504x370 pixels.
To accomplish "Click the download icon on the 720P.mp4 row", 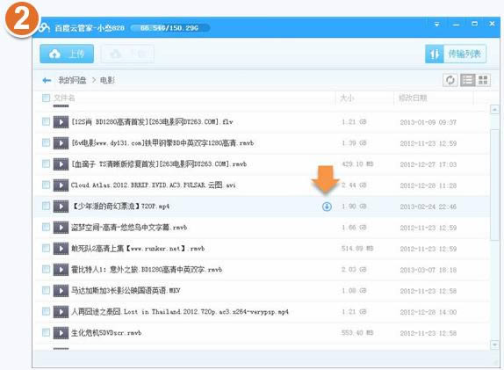I will coord(327,207).
